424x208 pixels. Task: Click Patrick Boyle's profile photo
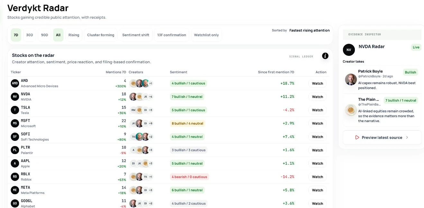(351, 79)
